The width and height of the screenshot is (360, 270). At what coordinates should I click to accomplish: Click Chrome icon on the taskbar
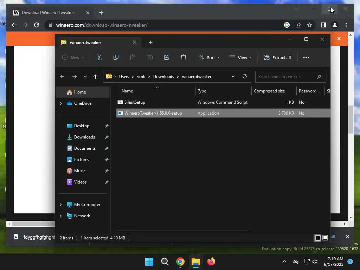pyautogui.click(x=180, y=262)
